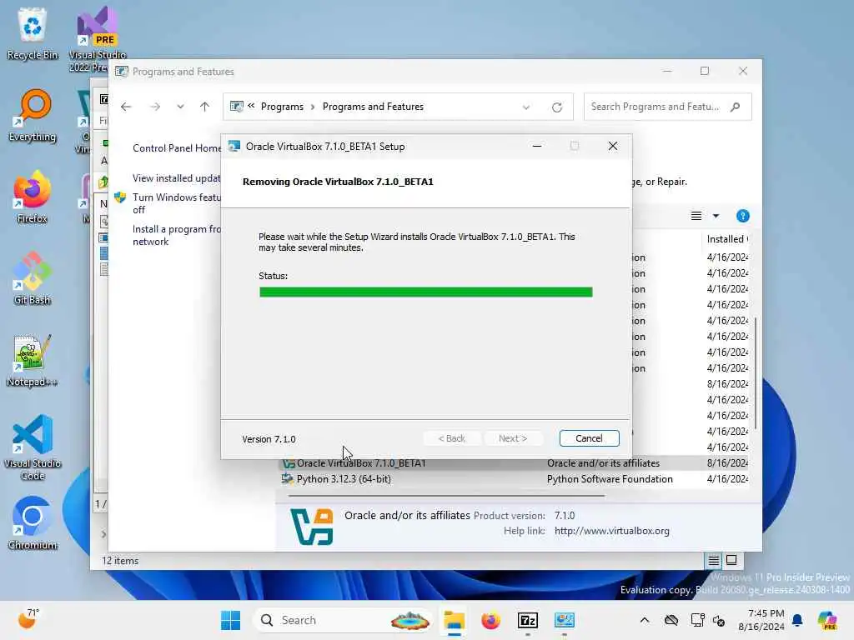
Task: Open Visual Studio 2022 Preview shortcut
Action: pyautogui.click(x=97, y=38)
